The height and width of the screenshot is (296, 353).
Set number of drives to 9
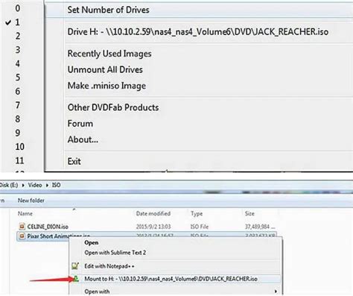point(18,133)
